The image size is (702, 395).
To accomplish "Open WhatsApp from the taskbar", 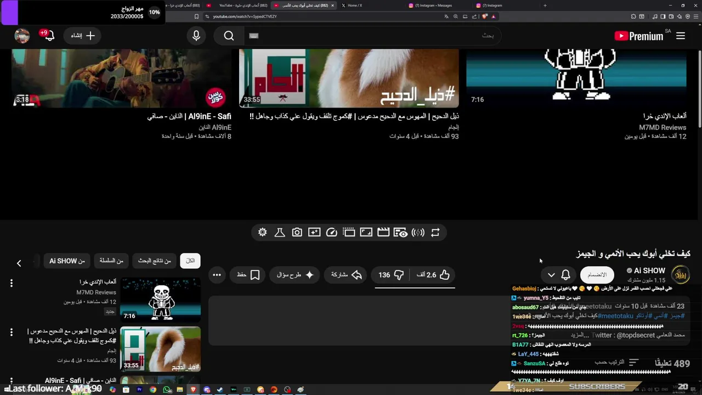I will [x=166, y=390].
